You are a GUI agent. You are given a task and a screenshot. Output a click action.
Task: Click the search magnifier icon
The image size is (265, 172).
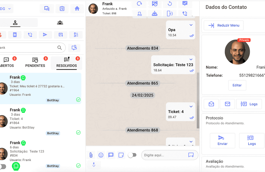point(60,48)
